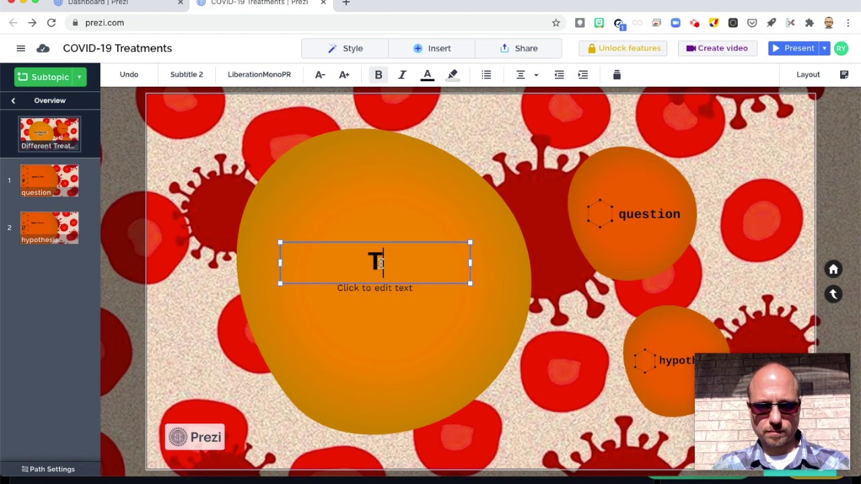Switch to COVID-19 Treatments | Prezi browser tab

[x=259, y=3]
